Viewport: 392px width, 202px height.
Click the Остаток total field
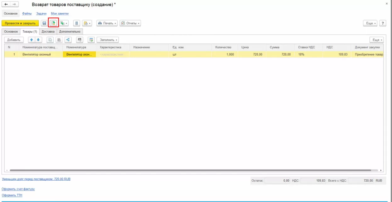[x=277, y=181]
